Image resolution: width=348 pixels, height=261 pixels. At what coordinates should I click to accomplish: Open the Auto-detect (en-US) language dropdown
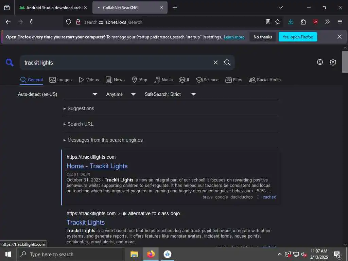point(58,94)
